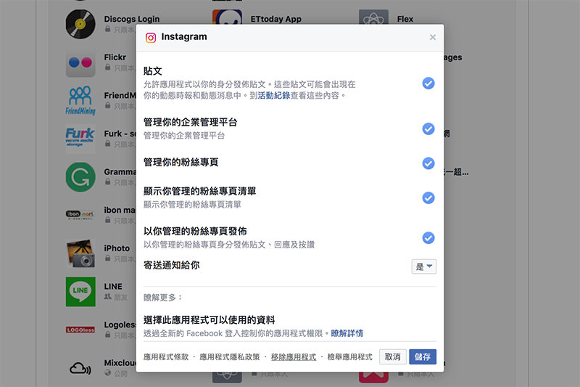Image resolution: width=580 pixels, height=387 pixels.
Task: Click the 移除應用程式 remove app link
Action: [x=294, y=357]
